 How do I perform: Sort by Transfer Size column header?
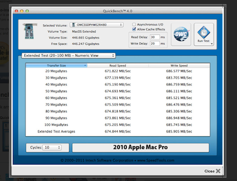click(57, 65)
